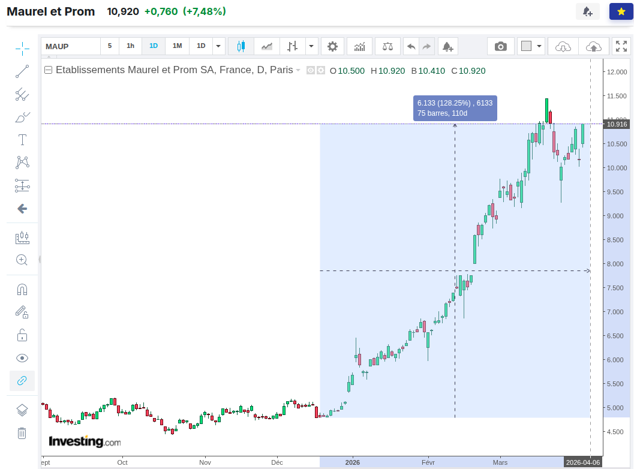Select the highlighted 1D interval
This screenshot has width=634, height=469.
click(x=154, y=46)
